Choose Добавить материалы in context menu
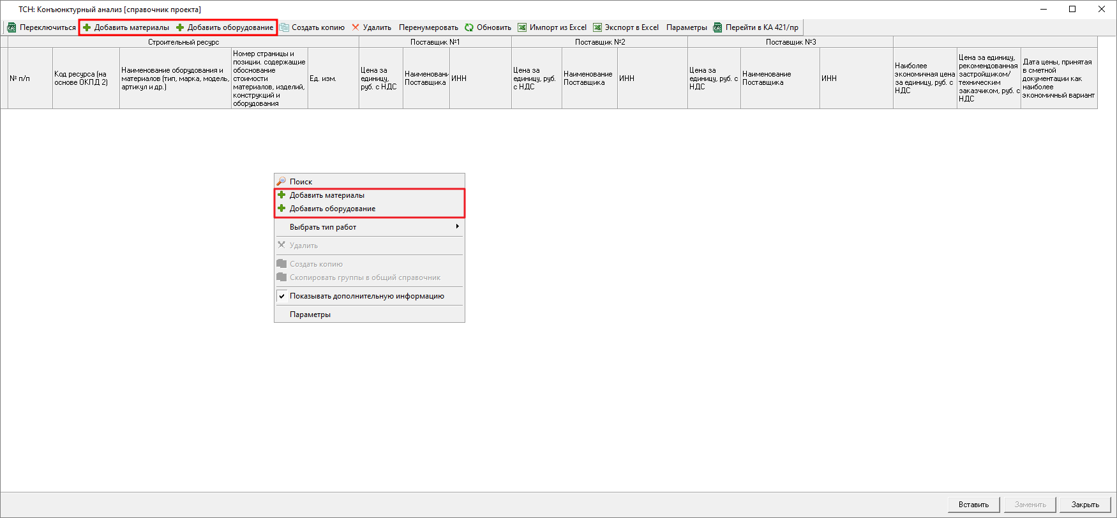1117x518 pixels. click(x=327, y=195)
